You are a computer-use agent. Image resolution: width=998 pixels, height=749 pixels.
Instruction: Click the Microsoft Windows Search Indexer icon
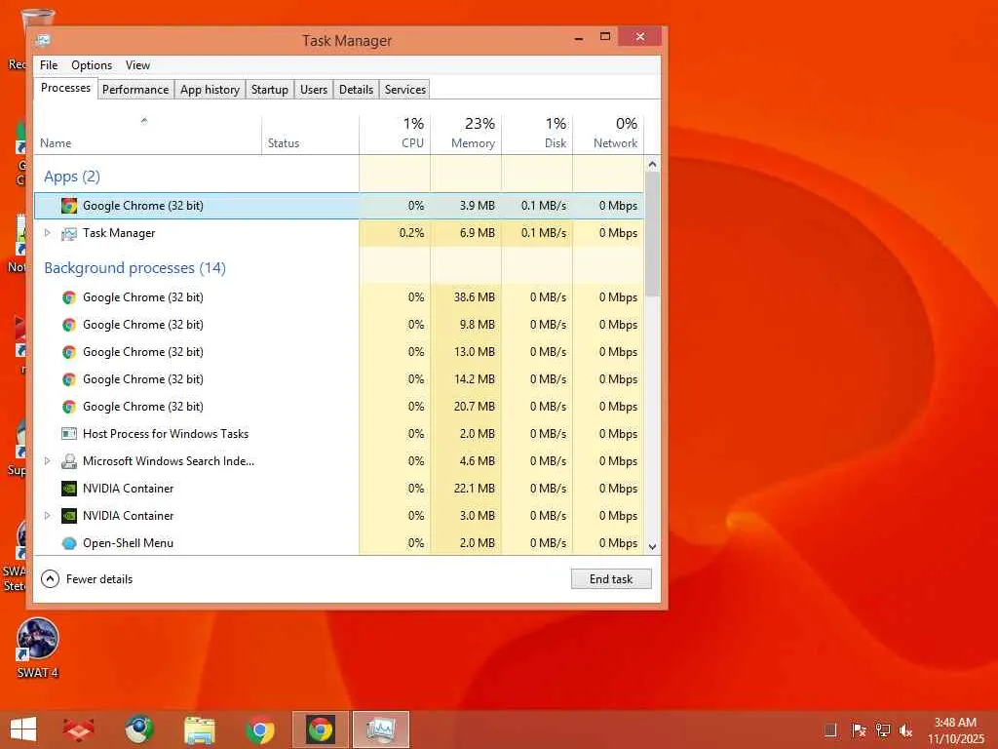69,461
